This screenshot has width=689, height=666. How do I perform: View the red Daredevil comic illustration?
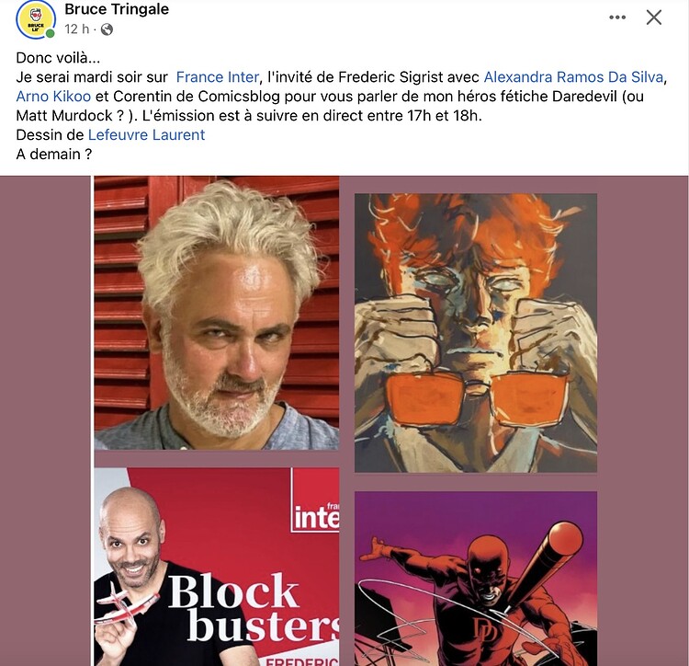click(x=476, y=579)
